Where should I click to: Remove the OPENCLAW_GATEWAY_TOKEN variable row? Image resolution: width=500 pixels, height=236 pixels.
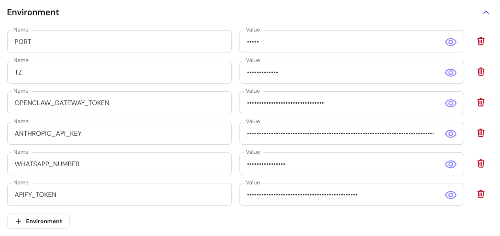(x=481, y=103)
